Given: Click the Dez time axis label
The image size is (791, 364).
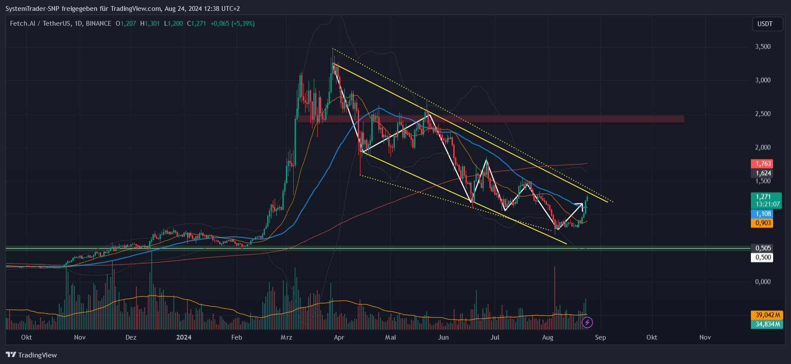Looking at the screenshot, I should [131, 337].
